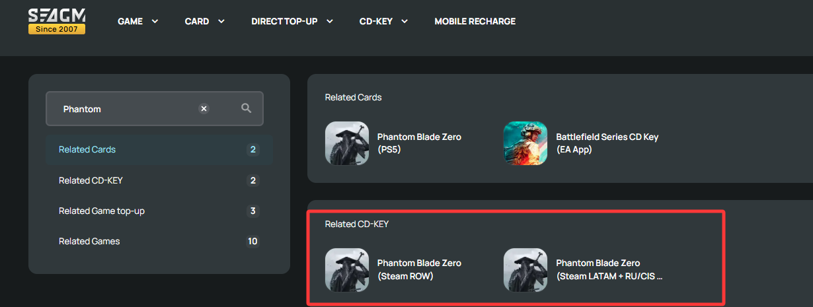Switch to Related Games filter
Viewport: 813px width, 307px height.
click(x=159, y=241)
